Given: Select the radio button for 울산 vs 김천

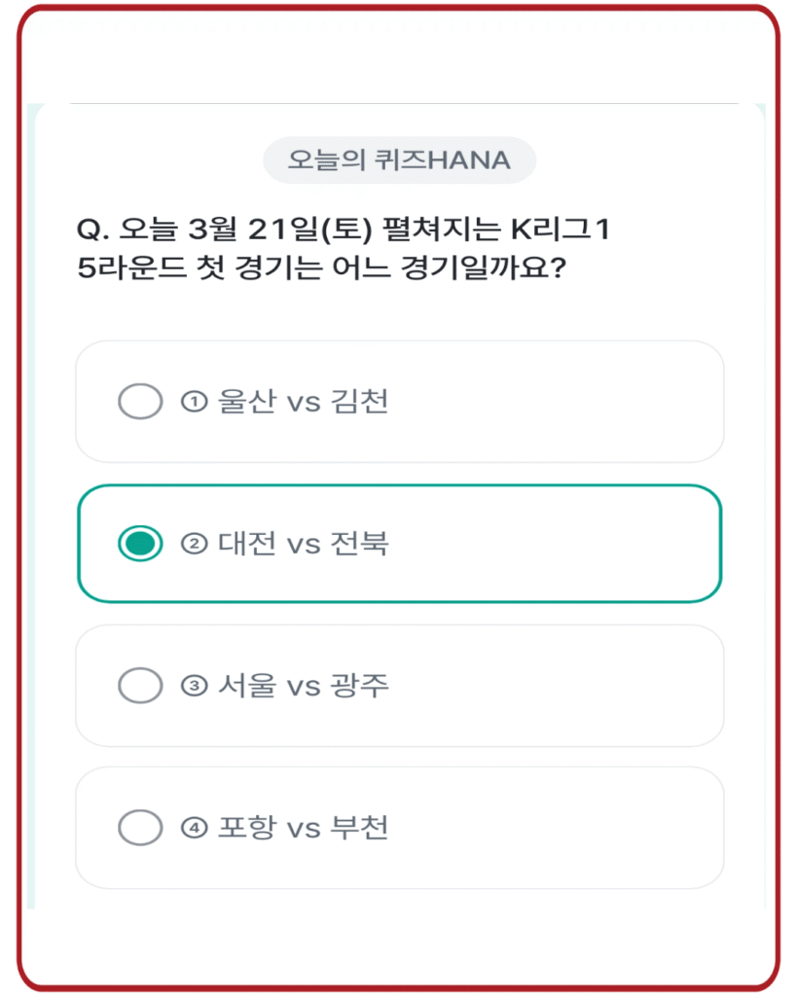Looking at the screenshot, I should click(141, 401).
